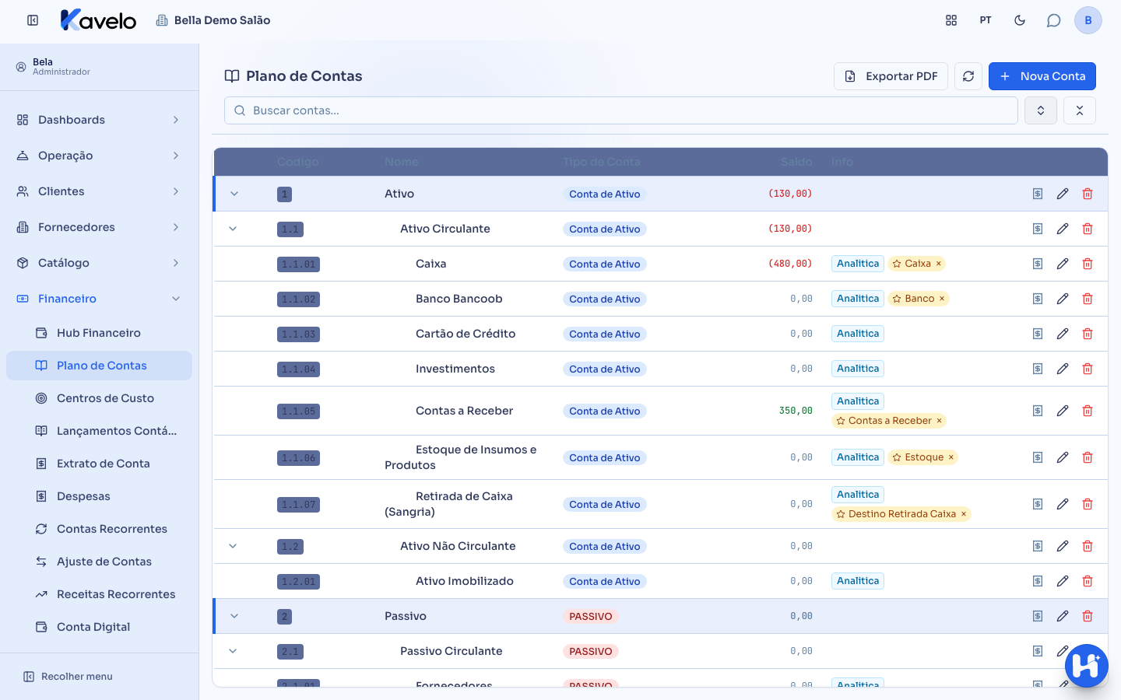1121x700 pixels.
Task: Expand the Clientes sidebar section
Action: point(99,191)
